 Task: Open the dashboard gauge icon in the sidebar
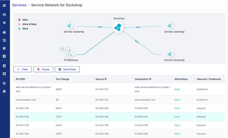(x=4, y=15)
